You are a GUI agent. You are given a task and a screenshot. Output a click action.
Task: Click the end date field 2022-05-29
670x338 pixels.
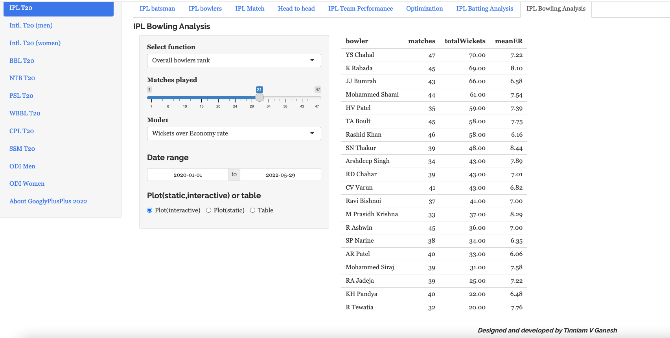(x=280, y=175)
